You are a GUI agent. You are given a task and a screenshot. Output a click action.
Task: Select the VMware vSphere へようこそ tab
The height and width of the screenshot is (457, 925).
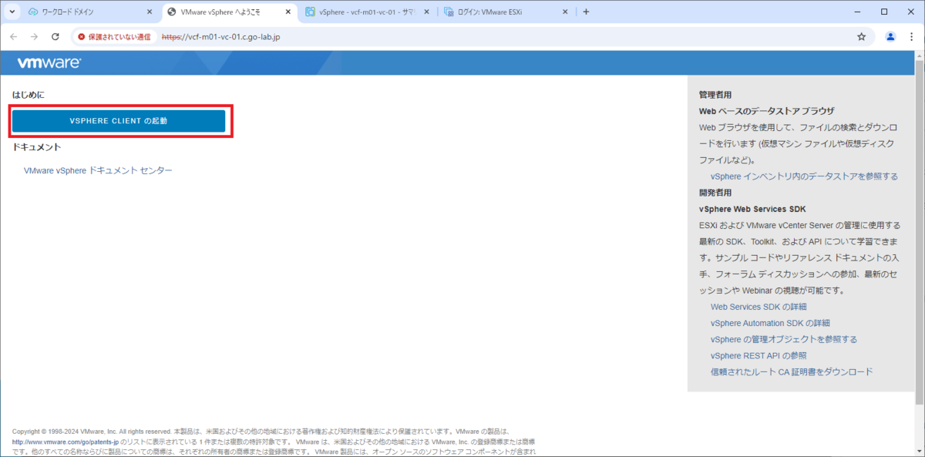[x=230, y=12]
